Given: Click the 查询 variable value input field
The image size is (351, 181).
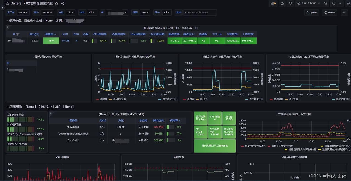Looking at the screenshot, I should (200, 12).
